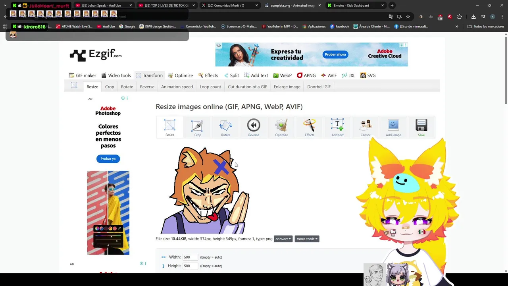Open the Effects item in the main menu

point(208,75)
